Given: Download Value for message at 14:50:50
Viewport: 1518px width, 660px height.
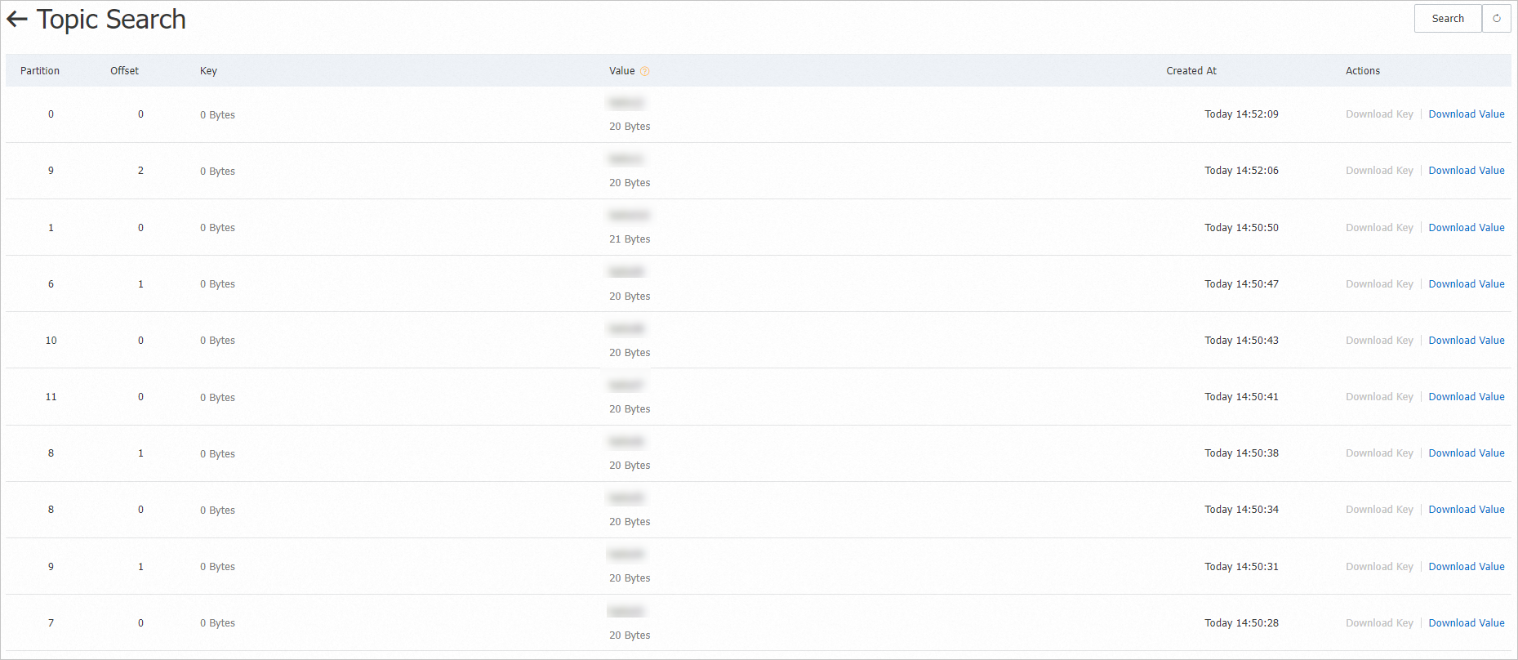Looking at the screenshot, I should coord(1467,228).
